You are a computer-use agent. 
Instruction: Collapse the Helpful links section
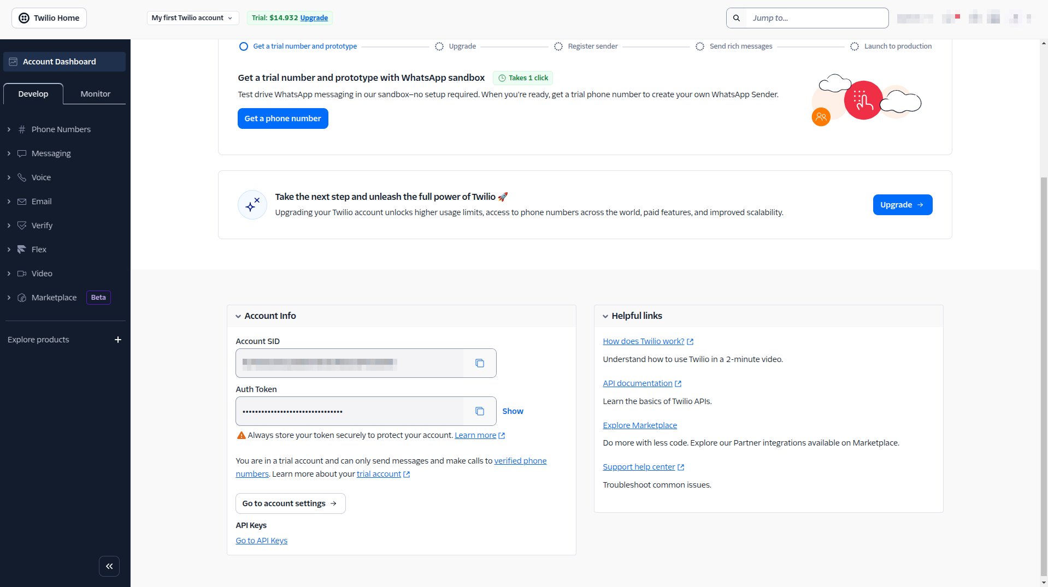(x=605, y=316)
